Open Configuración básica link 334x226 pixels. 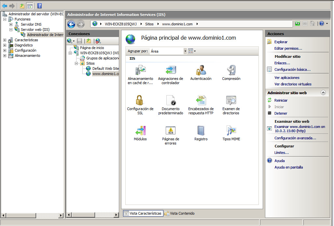(x=292, y=69)
